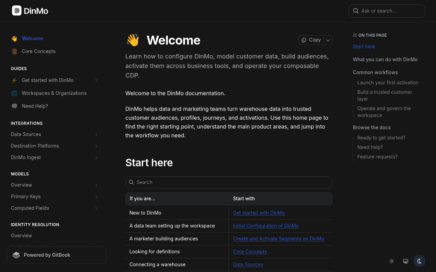Expand the Computed Fields chevron
Image resolution: width=436 pixels, height=272 pixels.
pyautogui.click(x=96, y=208)
